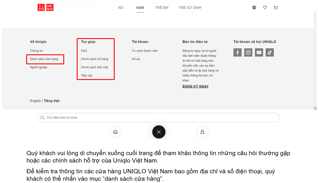
Task: Visit UNIQLO YouTube channel icon
Action: point(259,52)
